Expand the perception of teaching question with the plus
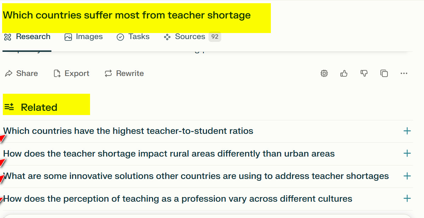 [407, 198]
